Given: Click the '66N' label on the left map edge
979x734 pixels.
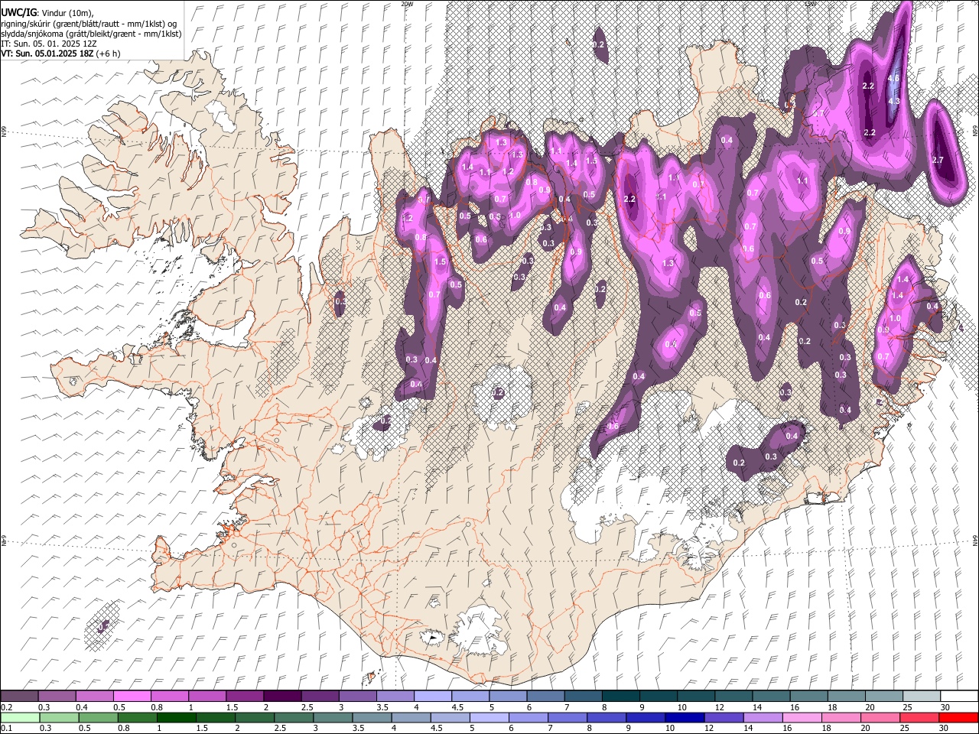Looking at the screenshot, I should [x=4, y=132].
